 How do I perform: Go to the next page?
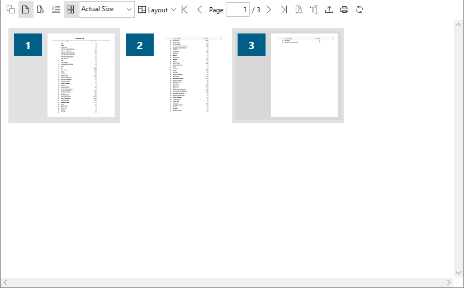pyautogui.click(x=269, y=10)
